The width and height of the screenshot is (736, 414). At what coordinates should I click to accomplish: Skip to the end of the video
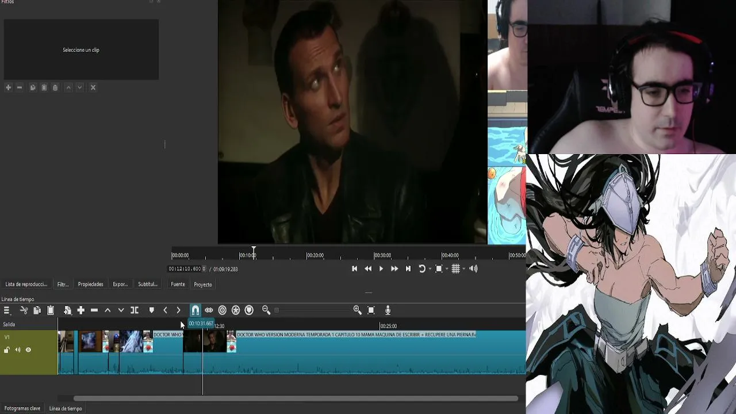tap(408, 269)
